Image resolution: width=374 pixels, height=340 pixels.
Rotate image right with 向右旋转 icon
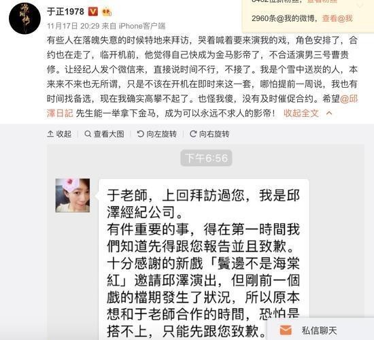193,134
